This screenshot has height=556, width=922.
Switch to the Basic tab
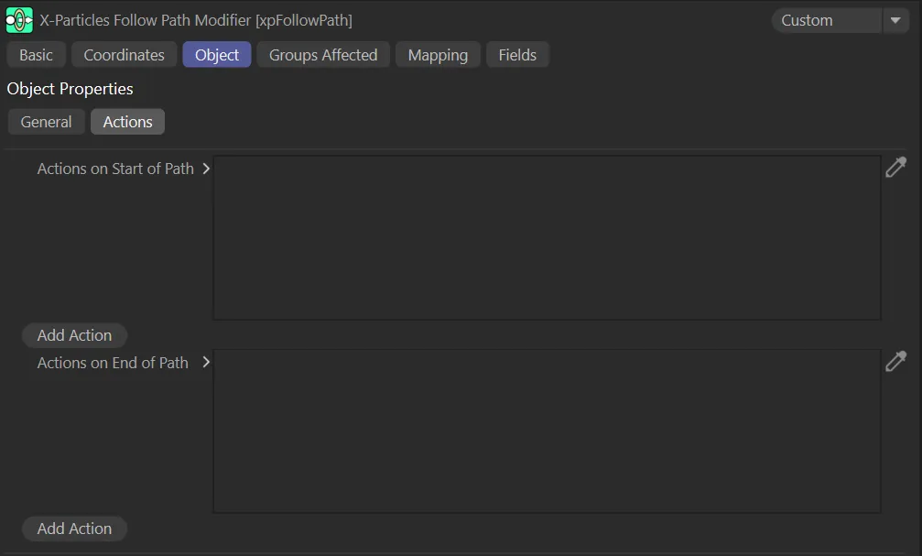[x=37, y=55]
